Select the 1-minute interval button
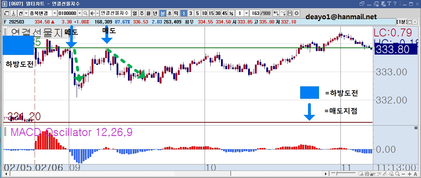This screenshot has width=421, height=178. [x=184, y=14]
